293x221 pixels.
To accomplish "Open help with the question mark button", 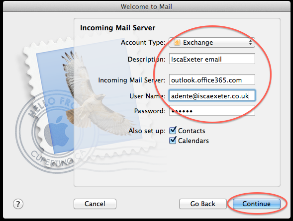I will click(x=18, y=204).
